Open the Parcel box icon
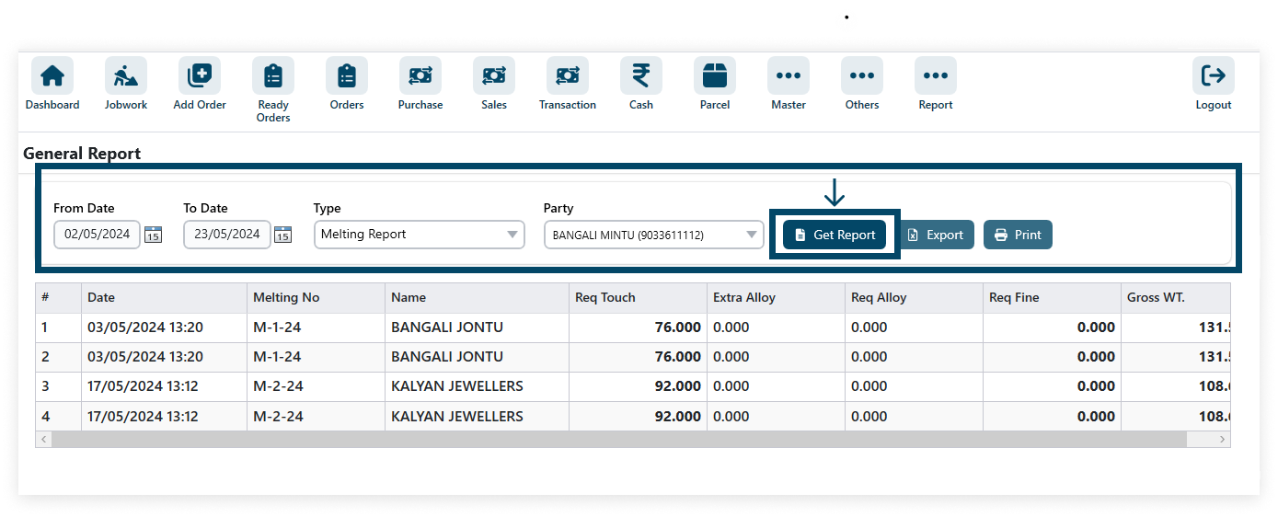This screenshot has height=517, width=1278. point(715,75)
